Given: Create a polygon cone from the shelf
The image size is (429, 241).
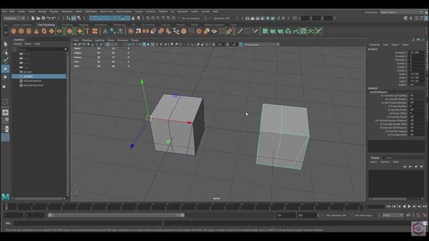Looking at the screenshot, I should (36, 31).
